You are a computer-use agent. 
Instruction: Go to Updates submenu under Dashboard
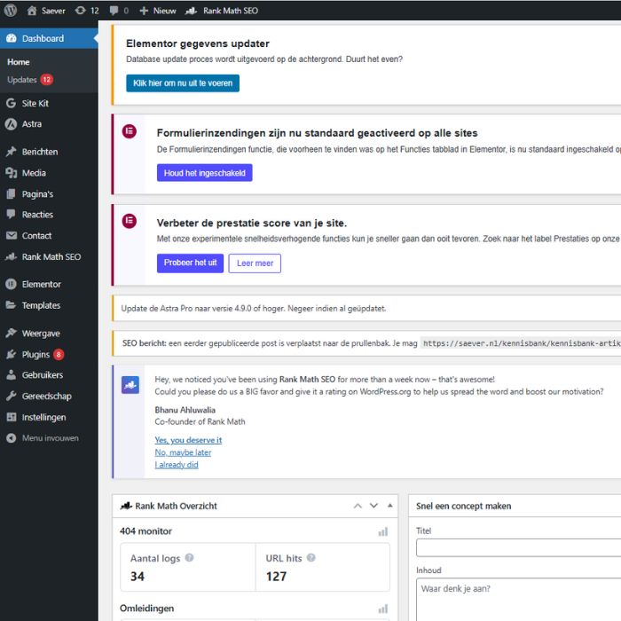[x=22, y=80]
